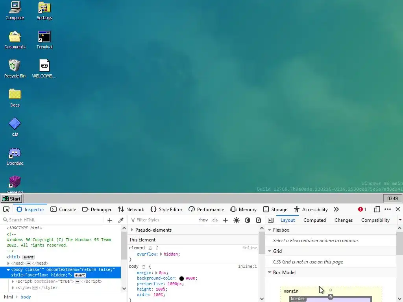403x302 pixels.
Task: Collapse the Box Model section
Action: pos(270,273)
